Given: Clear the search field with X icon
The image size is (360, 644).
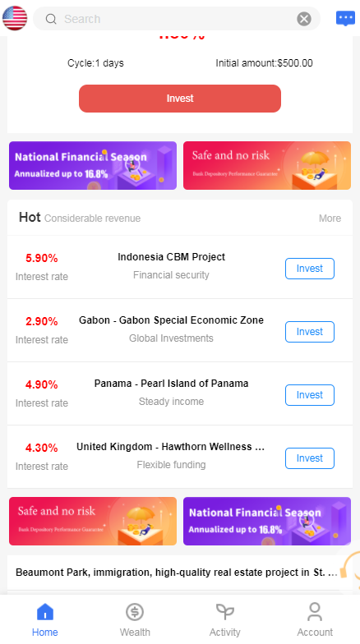Looking at the screenshot, I should click(304, 19).
